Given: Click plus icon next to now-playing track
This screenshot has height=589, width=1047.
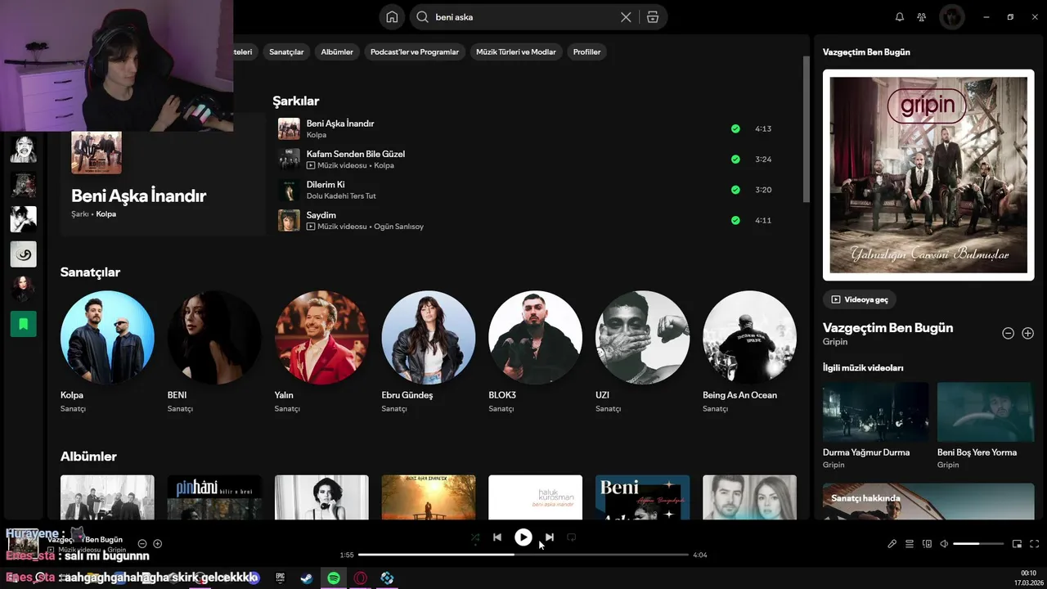Looking at the screenshot, I should pos(158,544).
